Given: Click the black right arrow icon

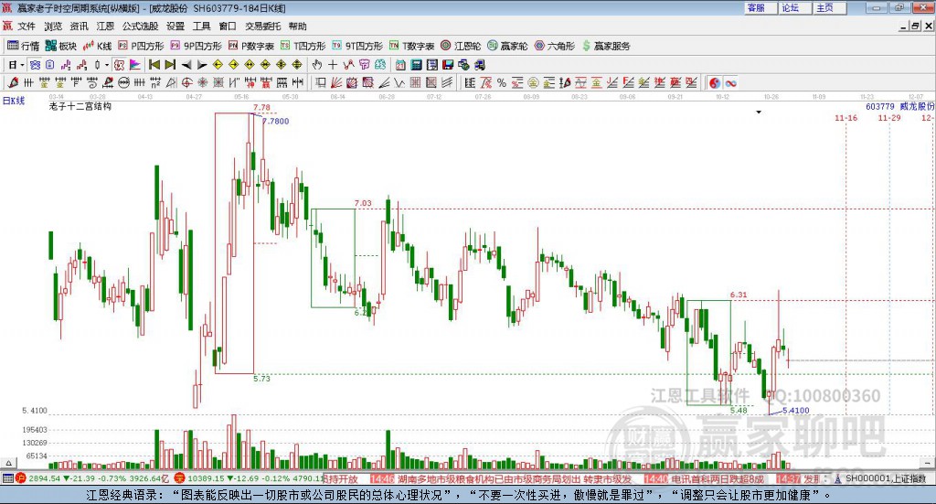Looking at the screenshot, I should (x=202, y=65).
